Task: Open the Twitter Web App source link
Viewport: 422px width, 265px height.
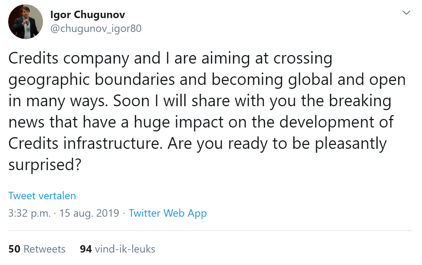Action: click(x=168, y=213)
